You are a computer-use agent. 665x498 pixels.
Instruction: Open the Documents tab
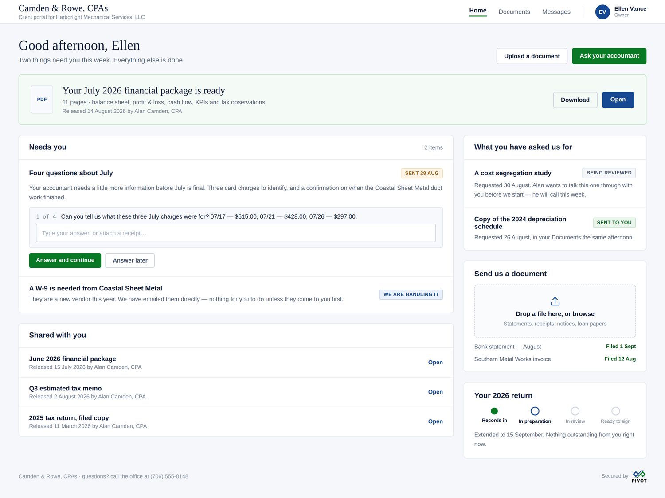[x=514, y=12]
